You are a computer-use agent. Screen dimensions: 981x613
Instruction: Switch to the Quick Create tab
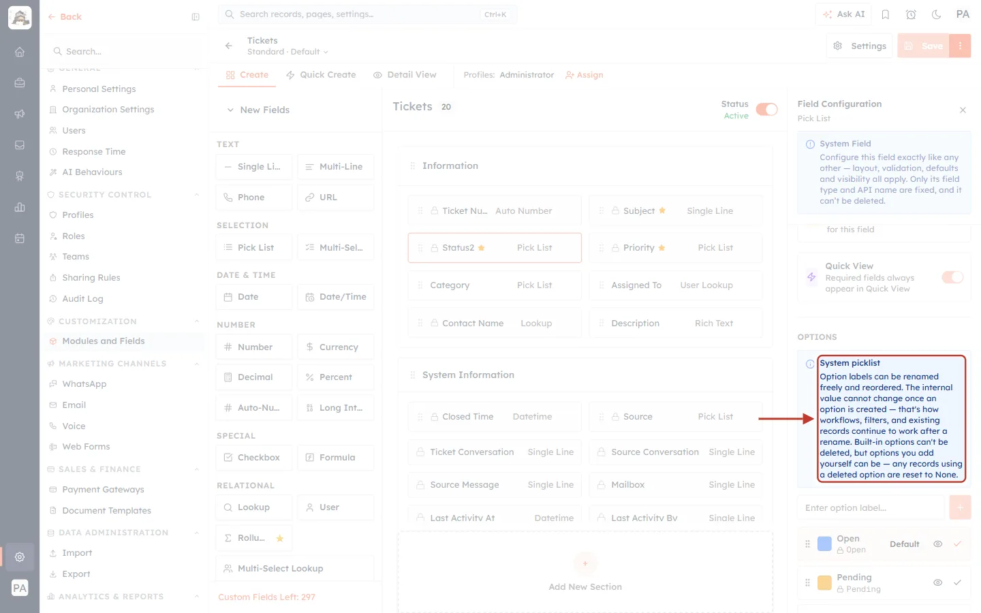321,75
